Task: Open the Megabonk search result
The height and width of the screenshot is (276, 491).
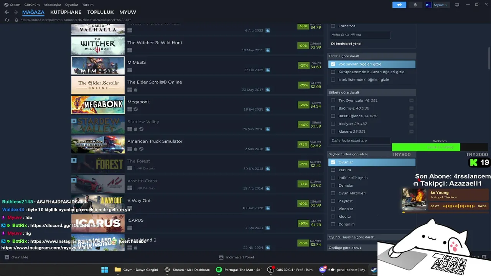Action: click(x=197, y=105)
